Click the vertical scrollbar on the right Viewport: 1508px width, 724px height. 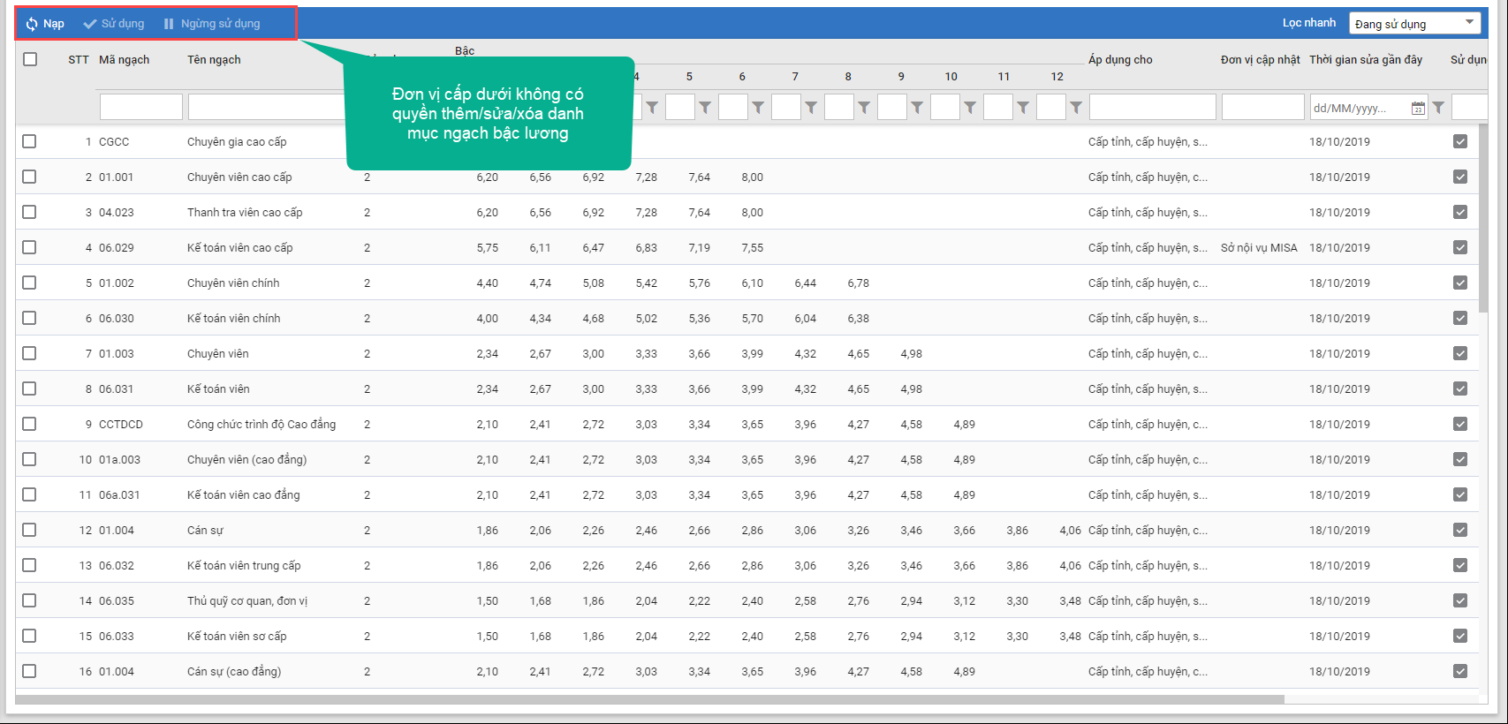tap(1483, 221)
